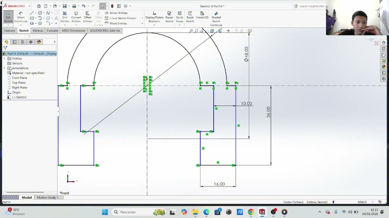
Task: Toggle Shaded Sketch Contours
Action: [x=216, y=19]
